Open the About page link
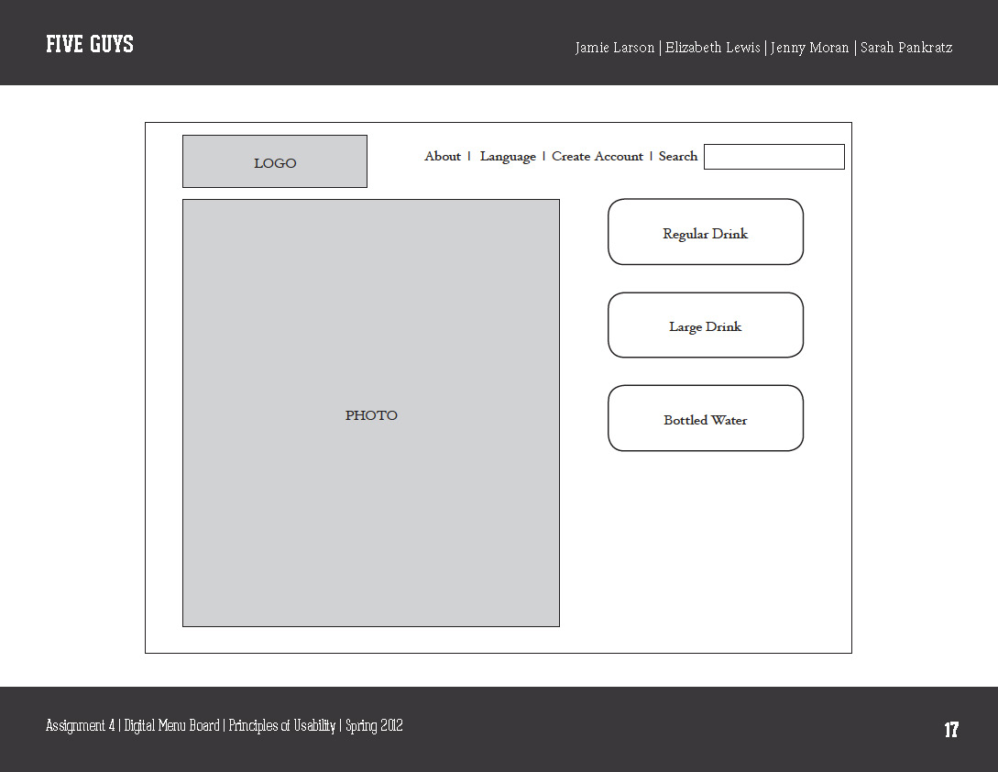 443,157
